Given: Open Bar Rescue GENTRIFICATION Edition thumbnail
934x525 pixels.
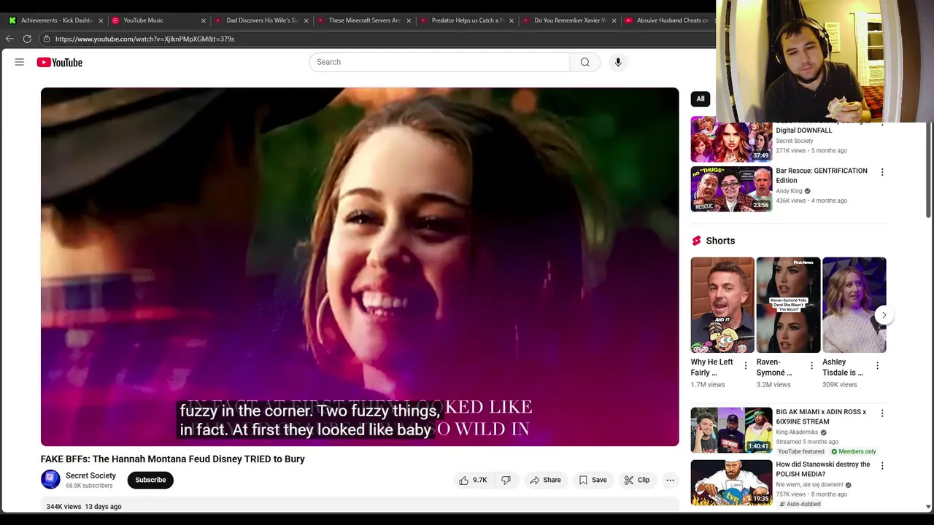Looking at the screenshot, I should pyautogui.click(x=731, y=189).
